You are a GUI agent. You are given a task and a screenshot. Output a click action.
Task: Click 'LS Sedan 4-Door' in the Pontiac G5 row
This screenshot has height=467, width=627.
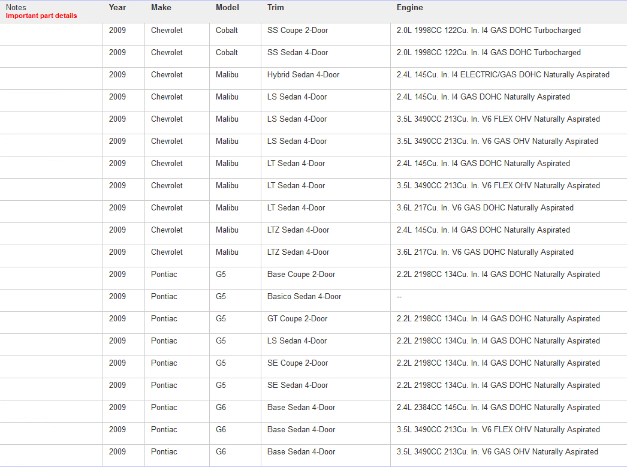pos(297,341)
